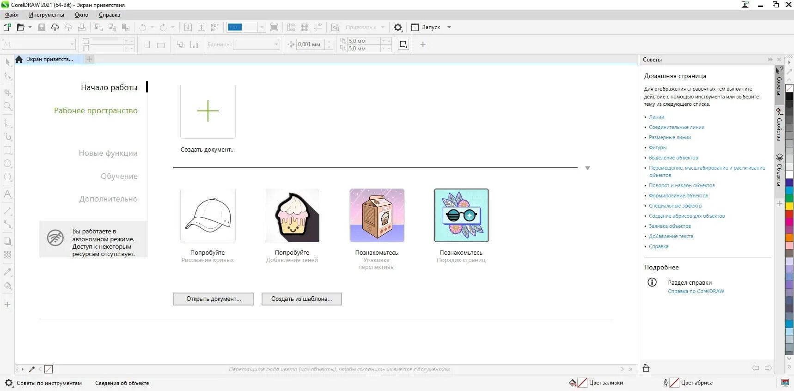Click the Цвет заливки fill icon
Viewport: 794px width, 391px height.
573,383
